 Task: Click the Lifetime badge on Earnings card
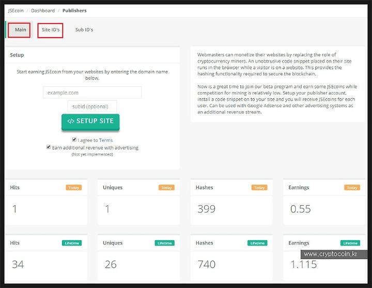pyautogui.click(x=350, y=243)
